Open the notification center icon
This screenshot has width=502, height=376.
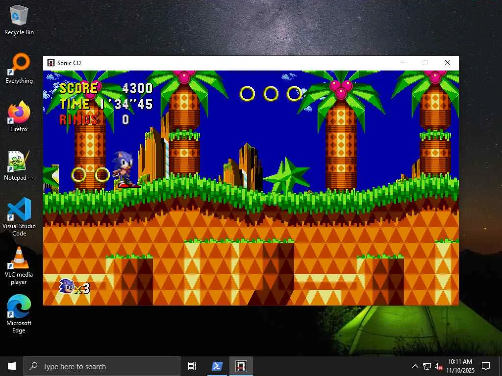pyautogui.click(x=486, y=366)
